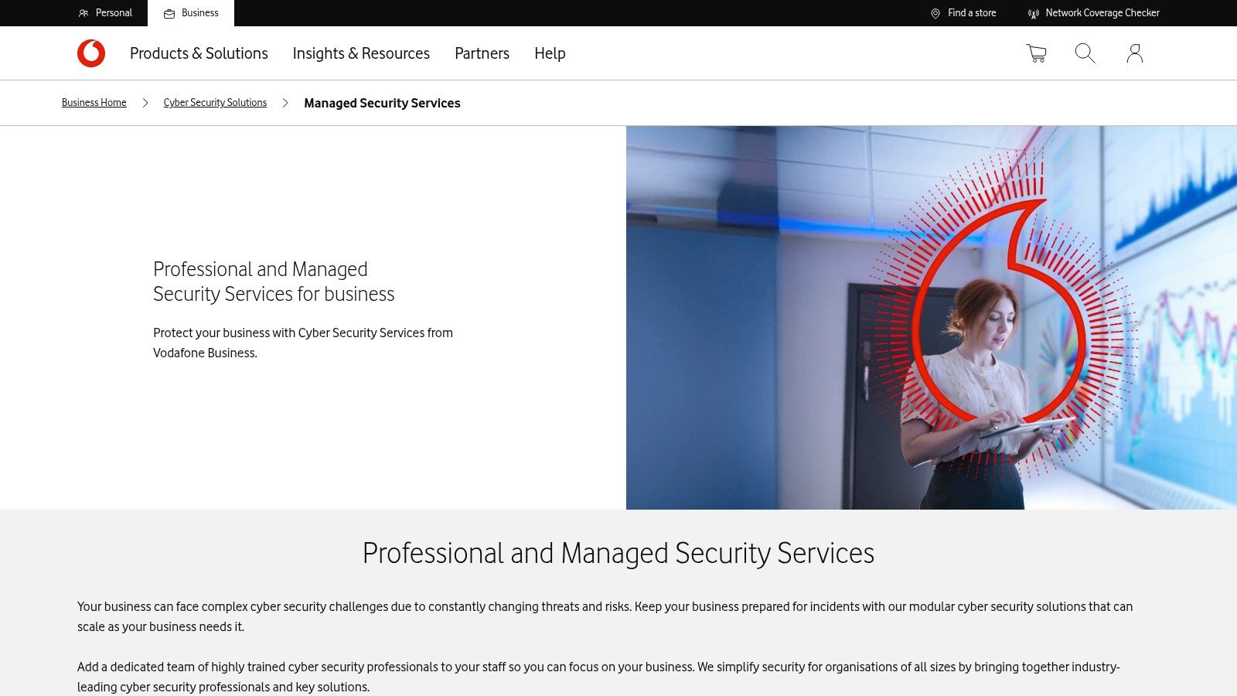Image resolution: width=1237 pixels, height=696 pixels.
Task: Switch to the Personal tab
Action: pyautogui.click(x=114, y=13)
